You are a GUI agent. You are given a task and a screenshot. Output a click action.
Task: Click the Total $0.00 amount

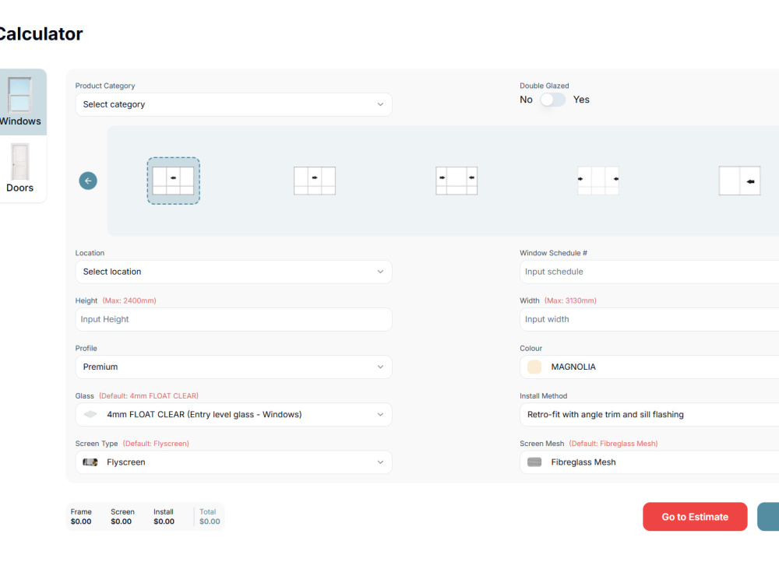(x=210, y=522)
